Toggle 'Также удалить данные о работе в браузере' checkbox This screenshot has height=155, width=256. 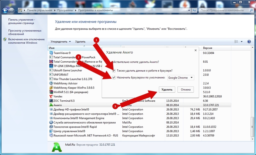click(114, 71)
